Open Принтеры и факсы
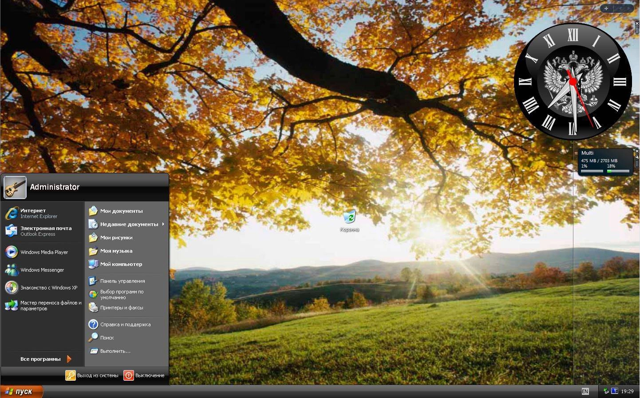This screenshot has width=640, height=398. [x=126, y=308]
